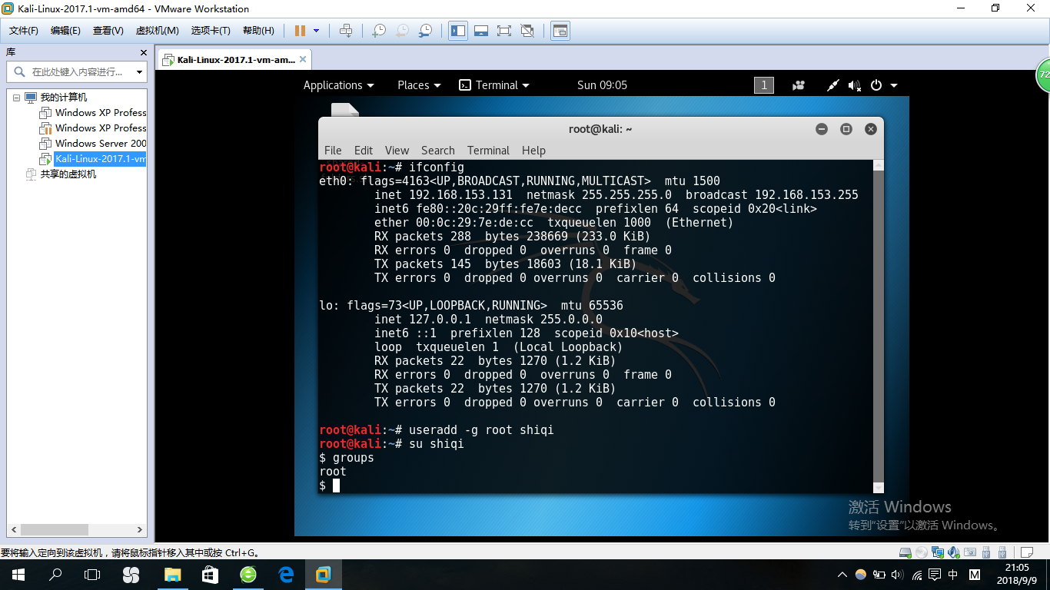This screenshot has width=1050, height=590.
Task: Toggle the library panel visibility
Action: tap(458, 31)
